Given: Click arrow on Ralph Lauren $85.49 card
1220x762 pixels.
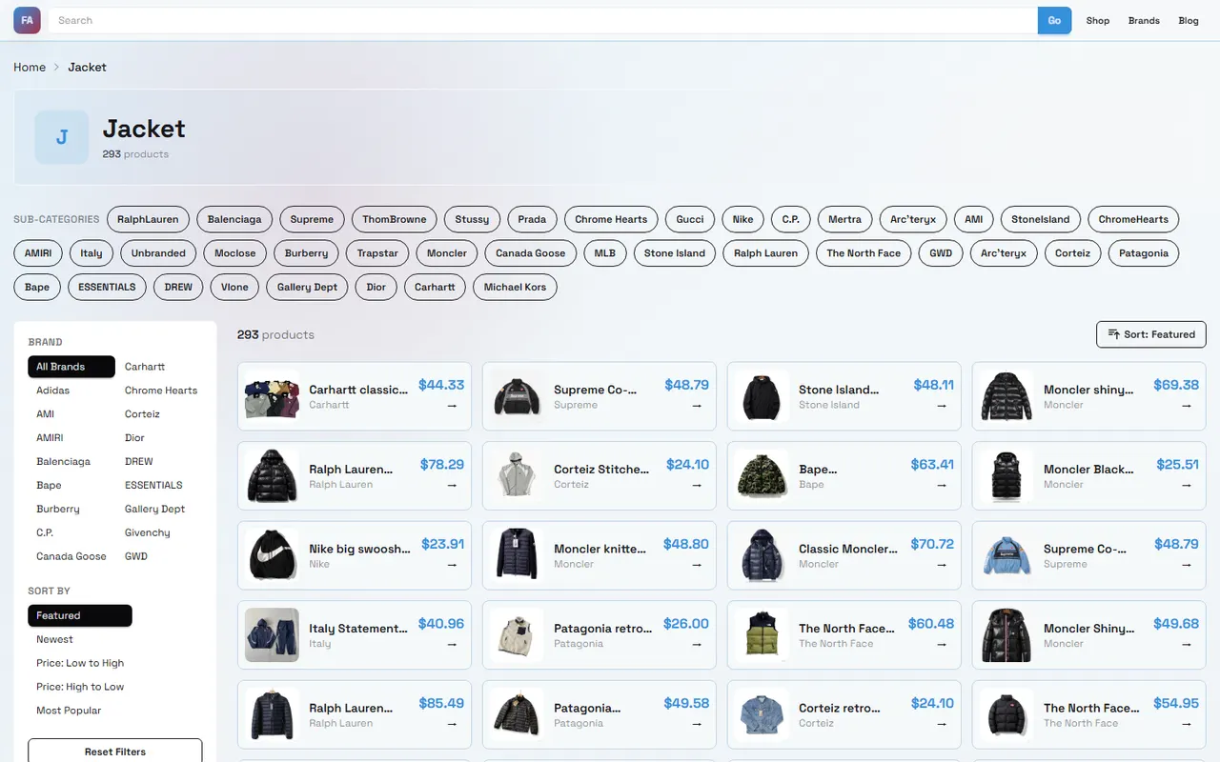Looking at the screenshot, I should pos(452,724).
